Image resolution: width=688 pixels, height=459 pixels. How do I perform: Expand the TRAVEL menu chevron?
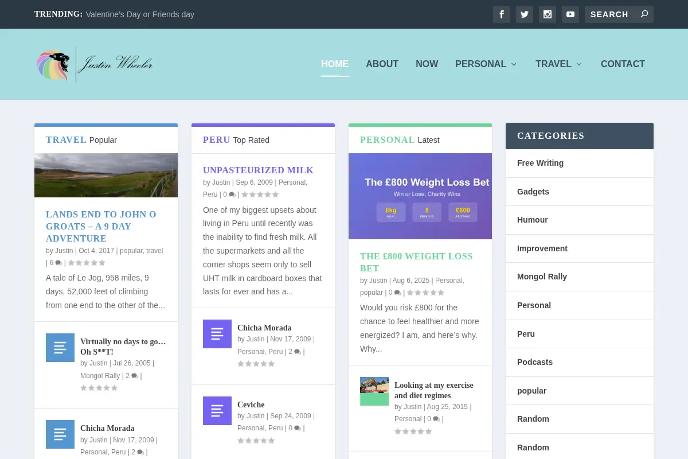(579, 64)
